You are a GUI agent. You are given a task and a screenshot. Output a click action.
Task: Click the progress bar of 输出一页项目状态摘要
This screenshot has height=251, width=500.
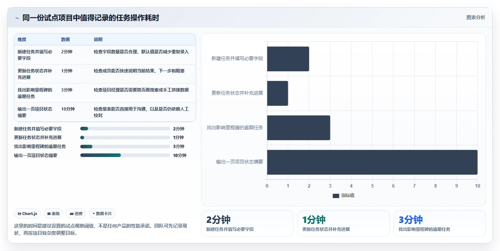[x=125, y=155]
